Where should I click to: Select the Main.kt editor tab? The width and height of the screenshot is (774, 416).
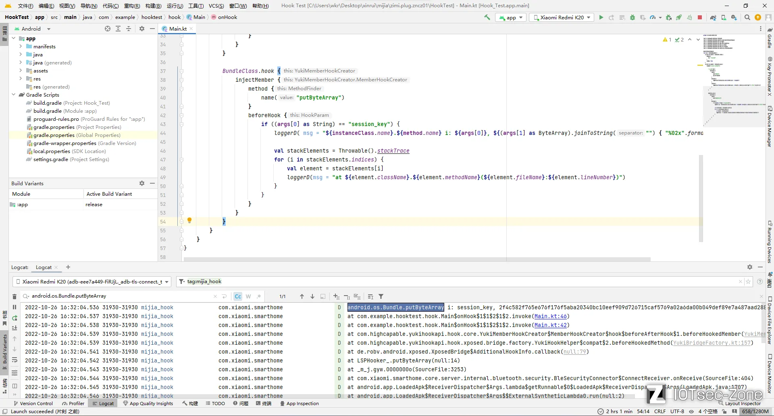[x=177, y=29]
